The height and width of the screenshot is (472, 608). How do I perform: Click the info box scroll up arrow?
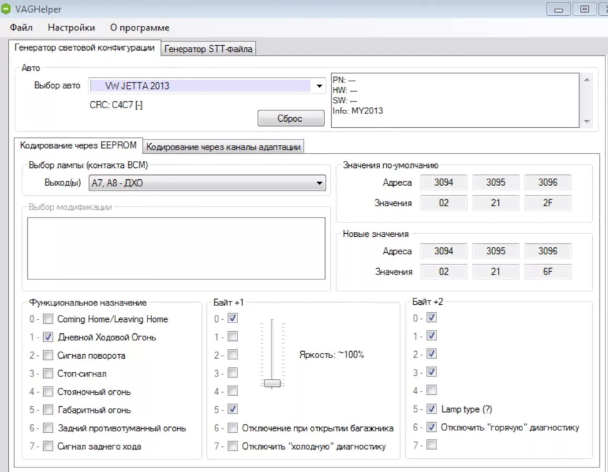coord(587,80)
